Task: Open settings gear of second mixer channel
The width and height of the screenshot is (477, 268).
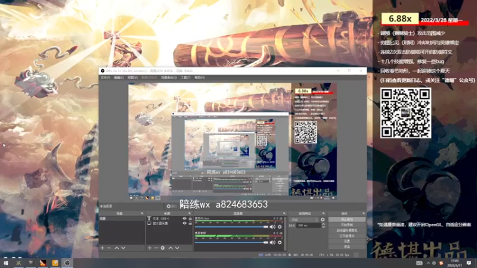Action: [x=280, y=242]
